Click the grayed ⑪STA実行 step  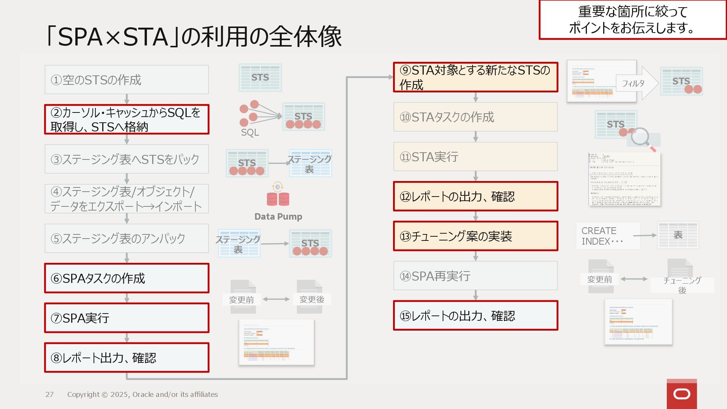coord(476,157)
